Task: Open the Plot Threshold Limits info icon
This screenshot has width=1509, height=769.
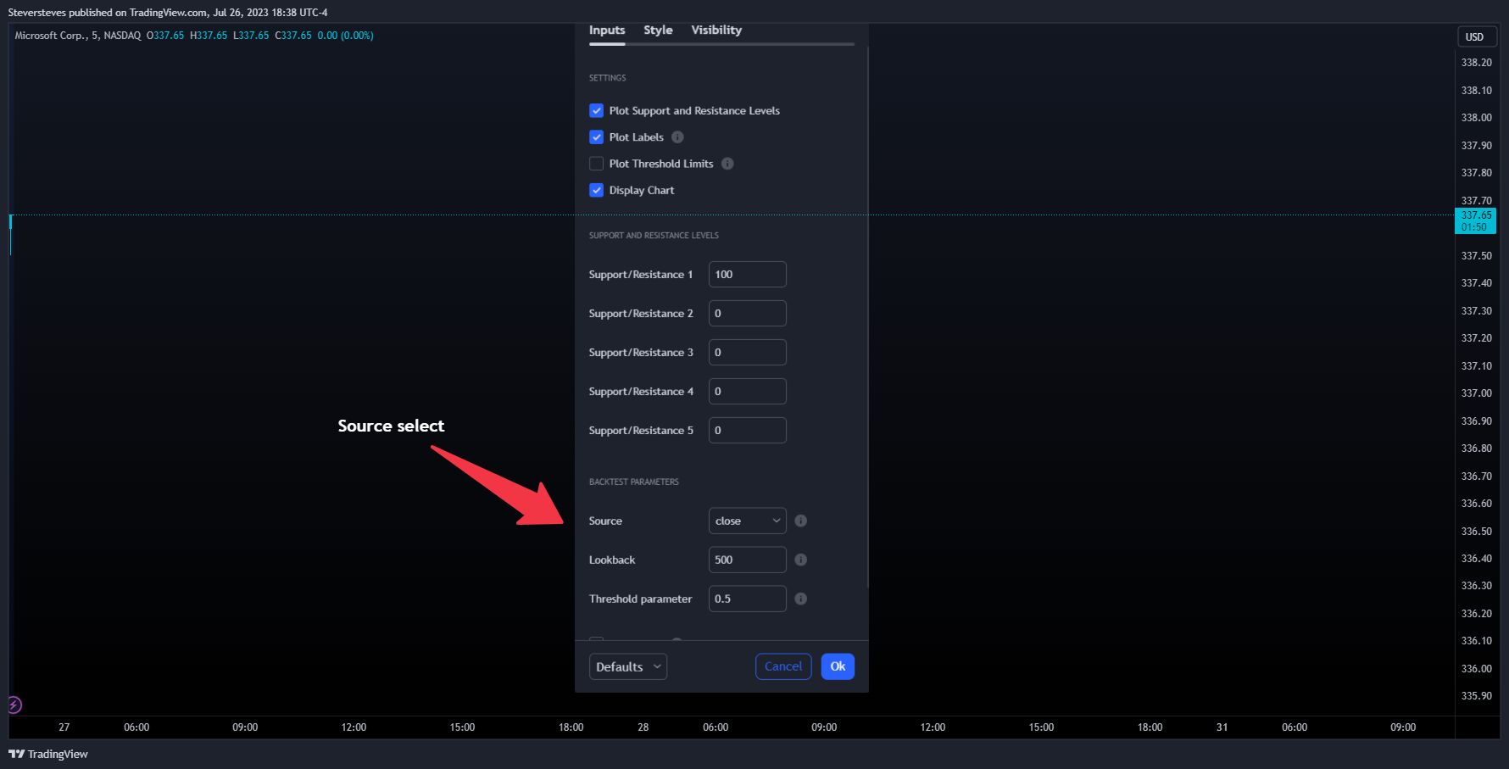Action: (727, 164)
